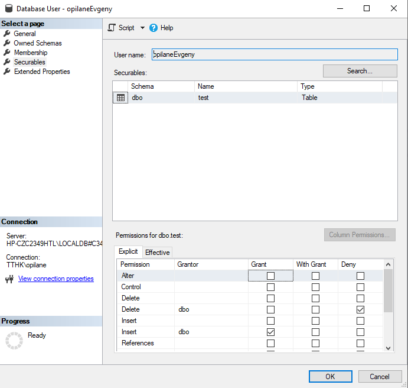Click the table icon for dbo.test row
Screen dimensions: 408x388
[x=120, y=98]
